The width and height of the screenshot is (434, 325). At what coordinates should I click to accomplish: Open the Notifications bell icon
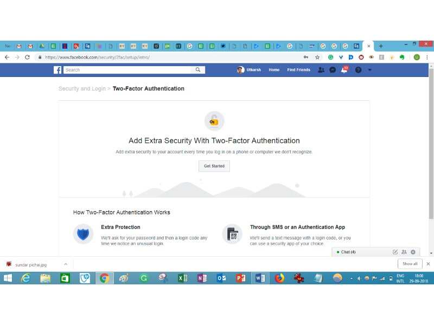[x=344, y=70]
